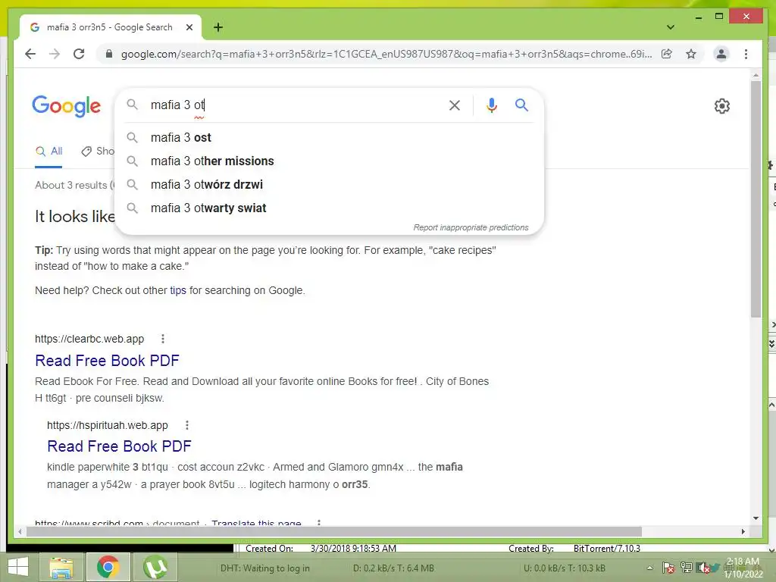Viewport: 776px width, 582px height.
Task: Click the horizontal scrollbar thumb
Action: [334, 531]
